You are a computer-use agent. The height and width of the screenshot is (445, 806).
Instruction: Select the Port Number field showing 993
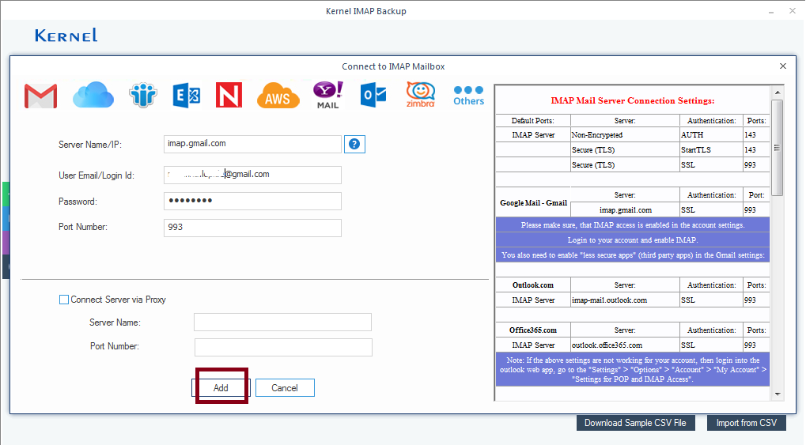[252, 228]
